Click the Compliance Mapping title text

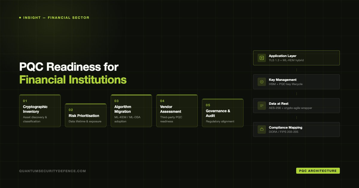pyautogui.click(x=285, y=127)
